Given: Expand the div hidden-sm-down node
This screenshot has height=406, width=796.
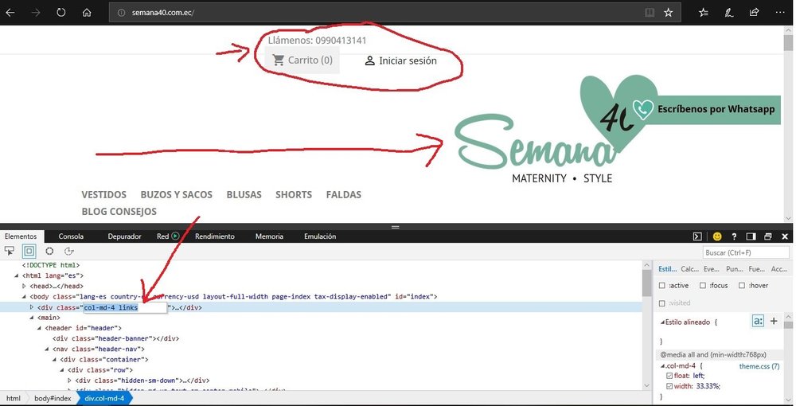Looking at the screenshot, I should point(70,381).
